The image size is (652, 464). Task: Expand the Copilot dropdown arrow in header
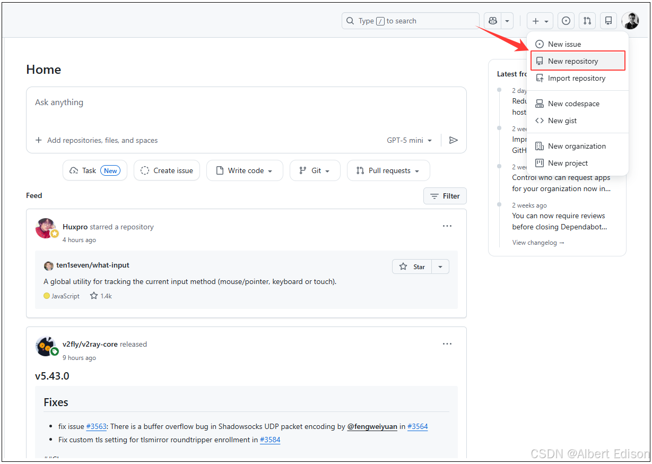(x=508, y=21)
